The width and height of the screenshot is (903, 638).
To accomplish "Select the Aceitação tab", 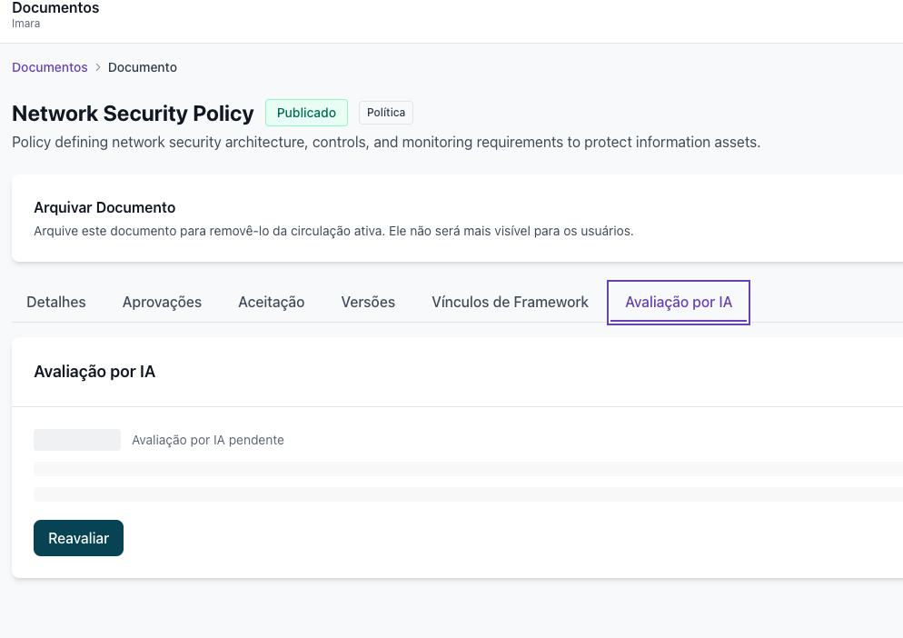I will click(272, 302).
